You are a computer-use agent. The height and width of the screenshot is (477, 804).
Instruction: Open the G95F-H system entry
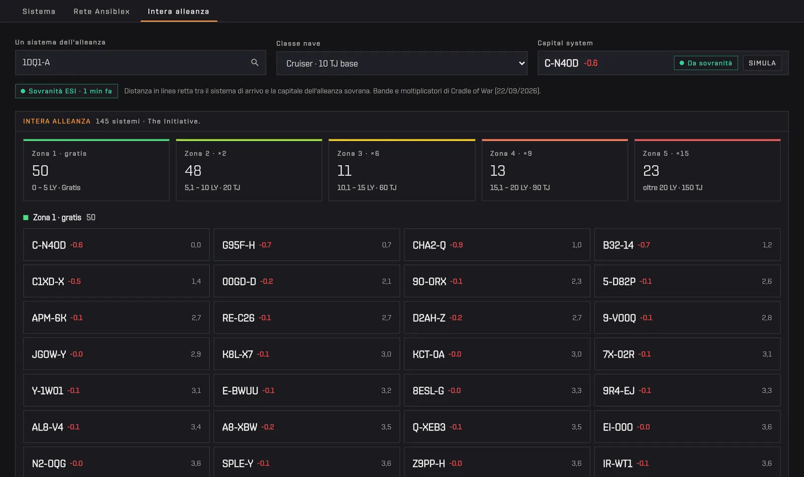coord(307,245)
